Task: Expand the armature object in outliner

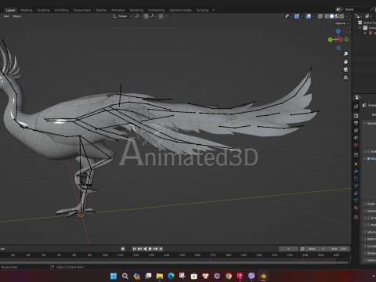Action: click(365, 33)
